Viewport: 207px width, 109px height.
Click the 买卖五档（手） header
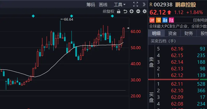click(x=163, y=41)
